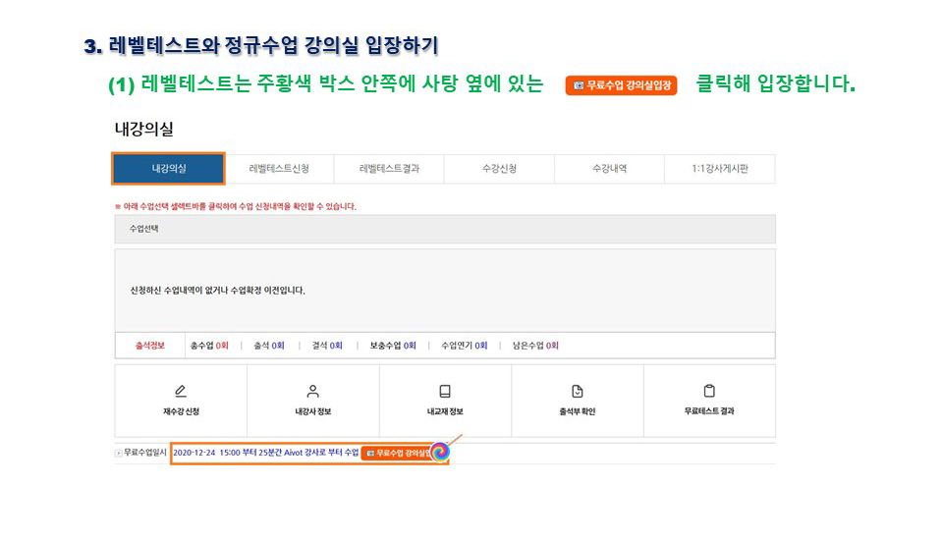Image resolution: width=943 pixels, height=540 pixels.
Task: Click the 총수업 0회 count
Action: [x=209, y=346]
